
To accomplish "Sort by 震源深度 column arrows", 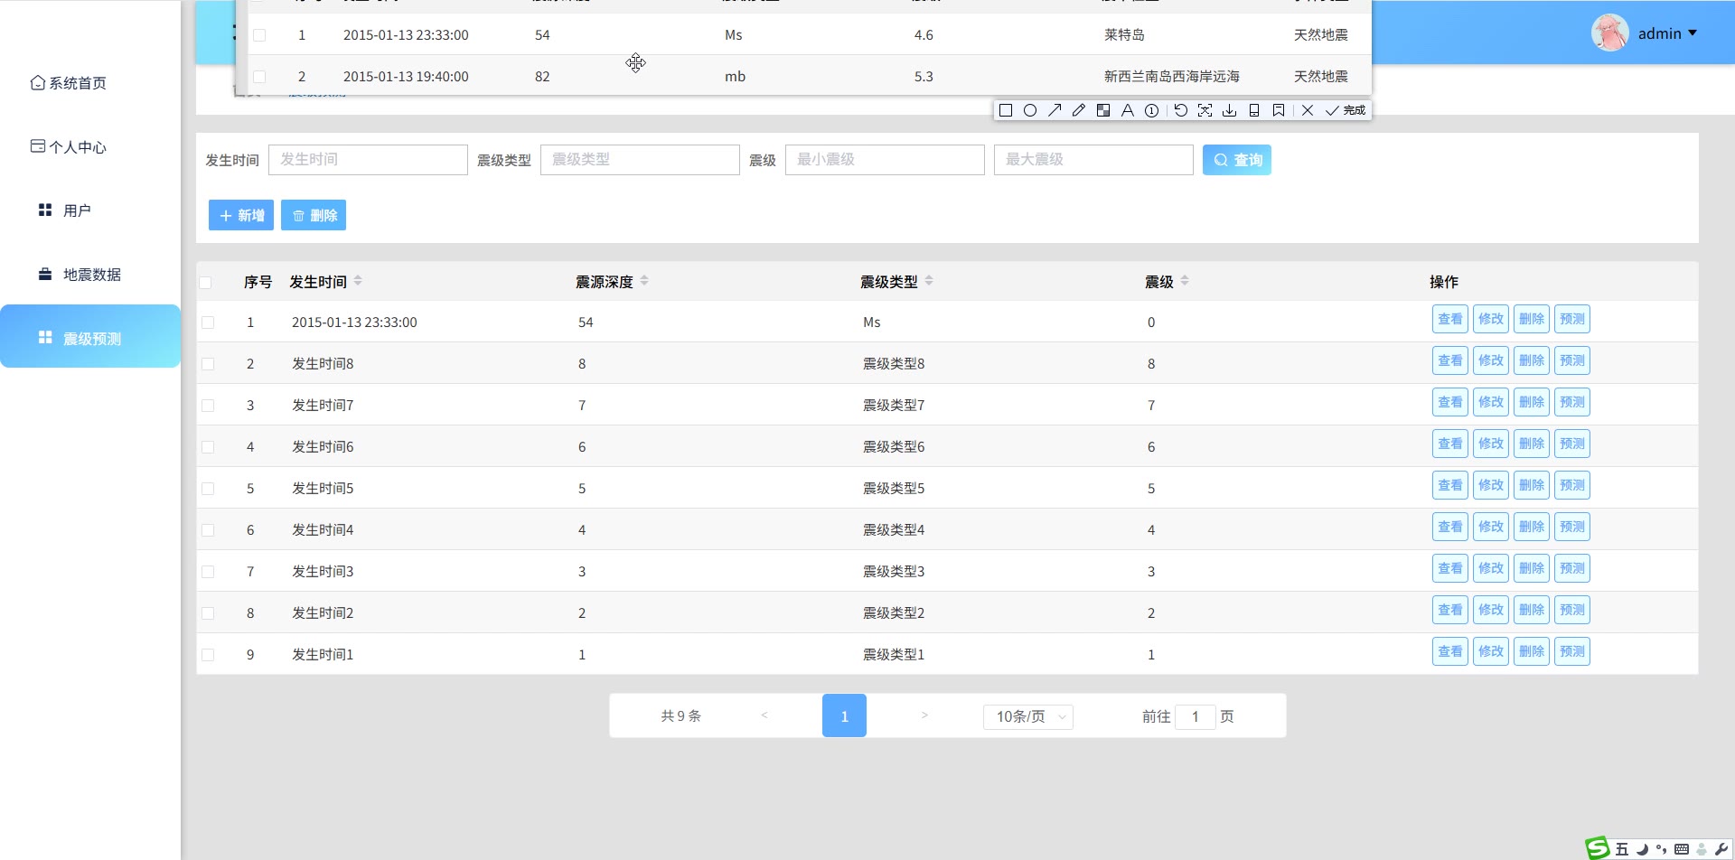I will click(x=644, y=281).
